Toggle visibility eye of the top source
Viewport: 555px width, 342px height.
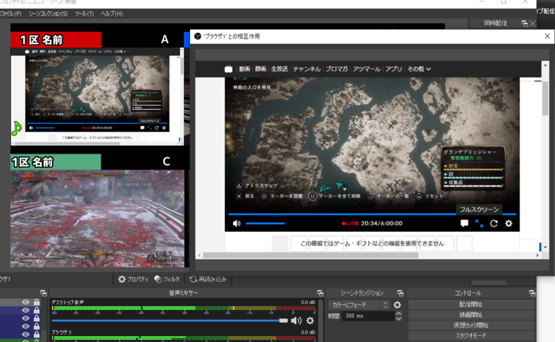26,303
